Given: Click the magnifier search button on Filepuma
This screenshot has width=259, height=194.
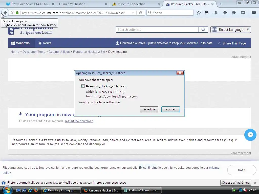Looking at the screenshot, I should [203, 30].
